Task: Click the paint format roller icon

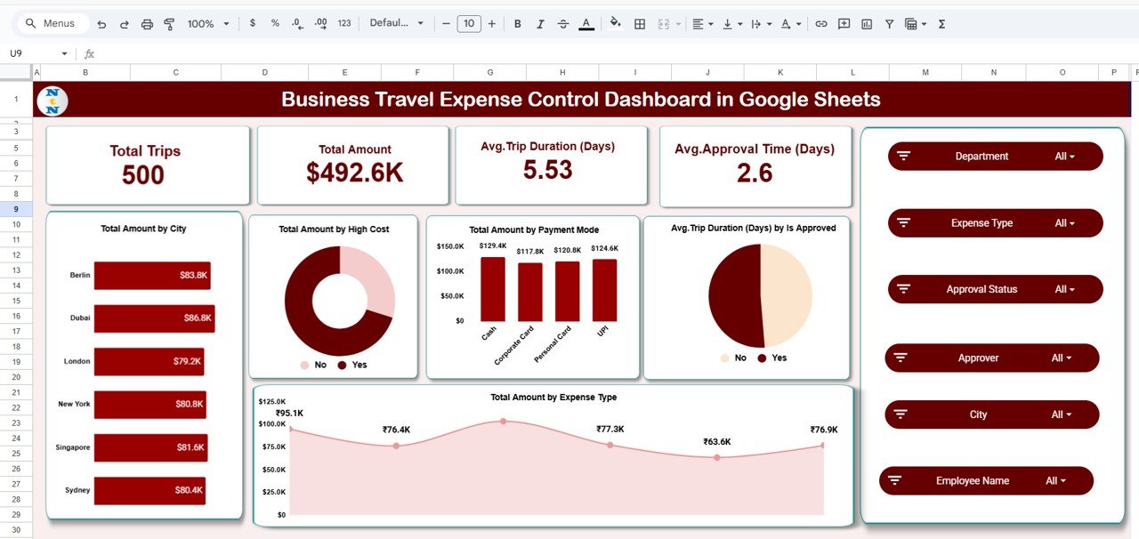Action: tap(169, 24)
